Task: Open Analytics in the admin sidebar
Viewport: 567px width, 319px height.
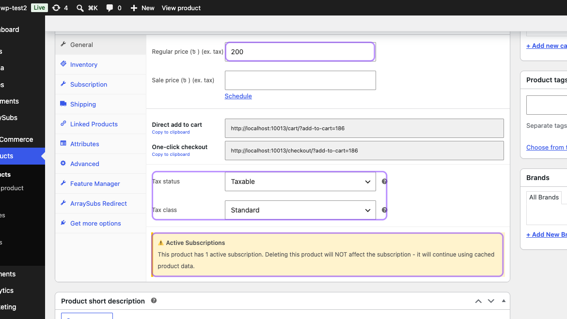Action: [x=22, y=290]
